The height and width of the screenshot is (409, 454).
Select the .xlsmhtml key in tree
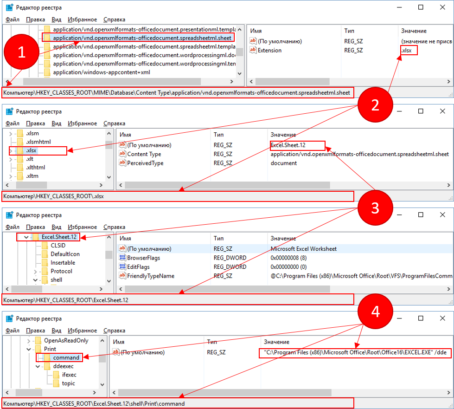coord(38,142)
